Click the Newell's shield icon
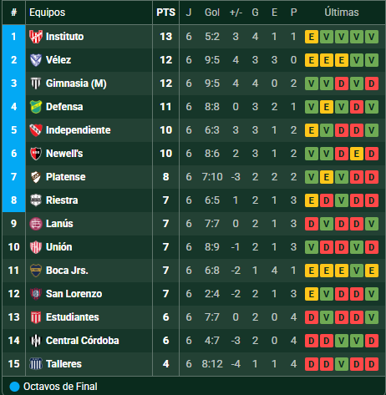This screenshot has height=395, width=386. coord(36,154)
